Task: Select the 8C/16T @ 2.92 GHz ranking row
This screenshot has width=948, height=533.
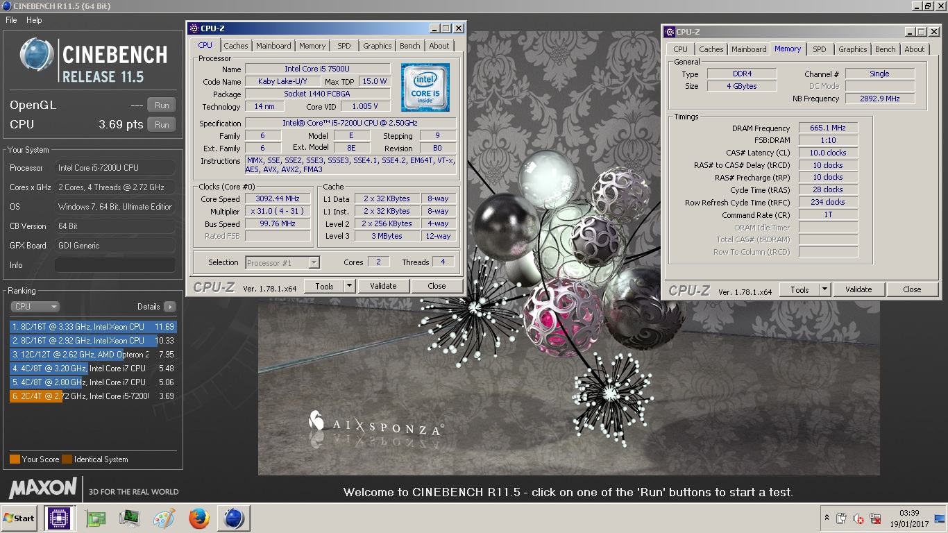Action: point(93,341)
